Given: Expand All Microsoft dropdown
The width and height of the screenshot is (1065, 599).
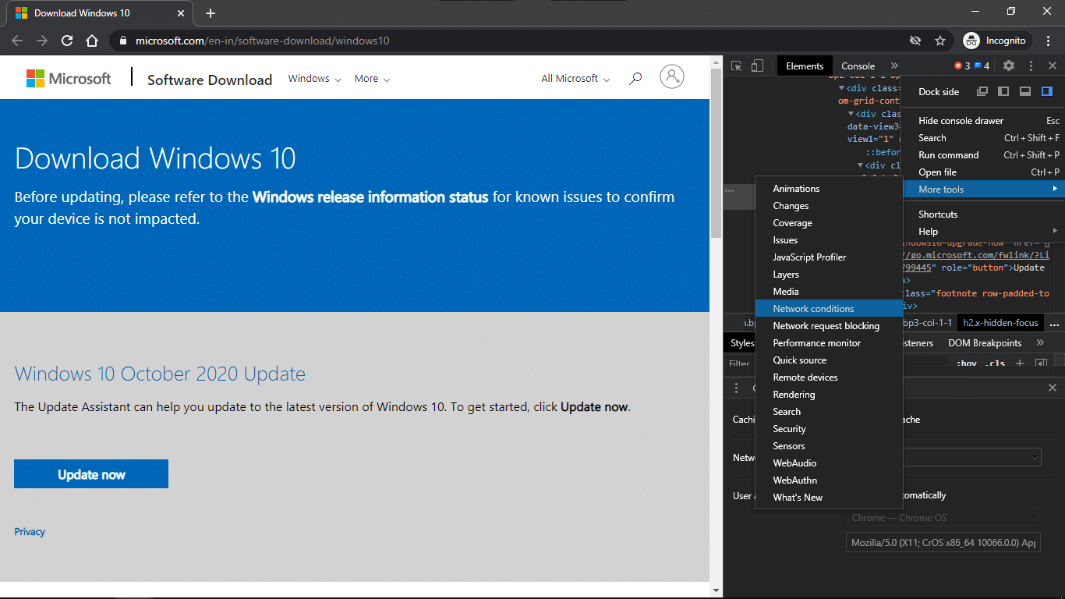Looking at the screenshot, I should pyautogui.click(x=575, y=79).
